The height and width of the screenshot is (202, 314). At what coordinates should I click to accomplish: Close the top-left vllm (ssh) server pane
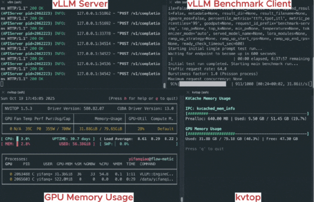3,2
